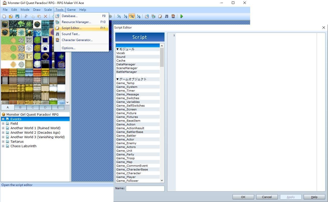328x202 pixels.
Task: Select the BattleManager script
Action: 138,72
